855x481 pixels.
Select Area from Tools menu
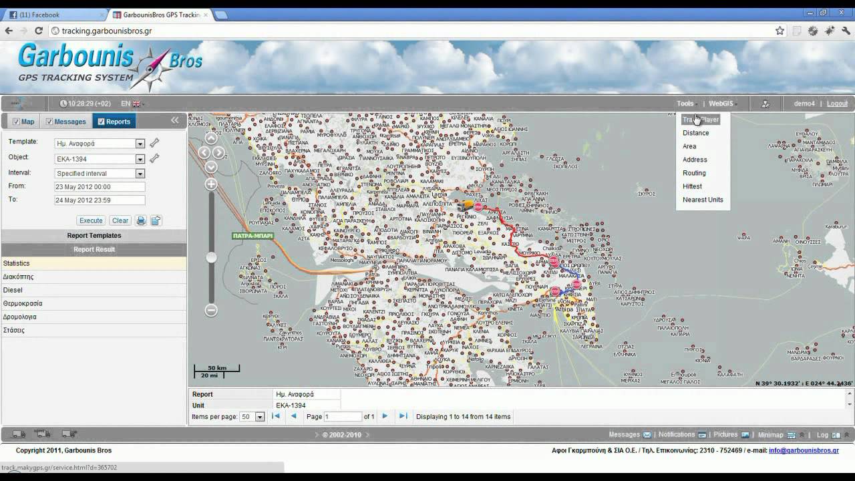click(x=689, y=146)
